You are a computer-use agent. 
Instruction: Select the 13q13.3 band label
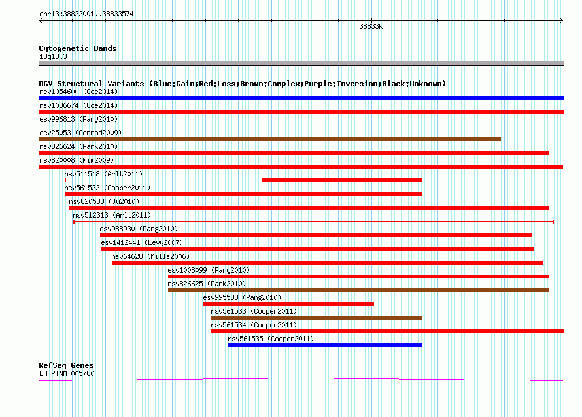click(x=53, y=56)
